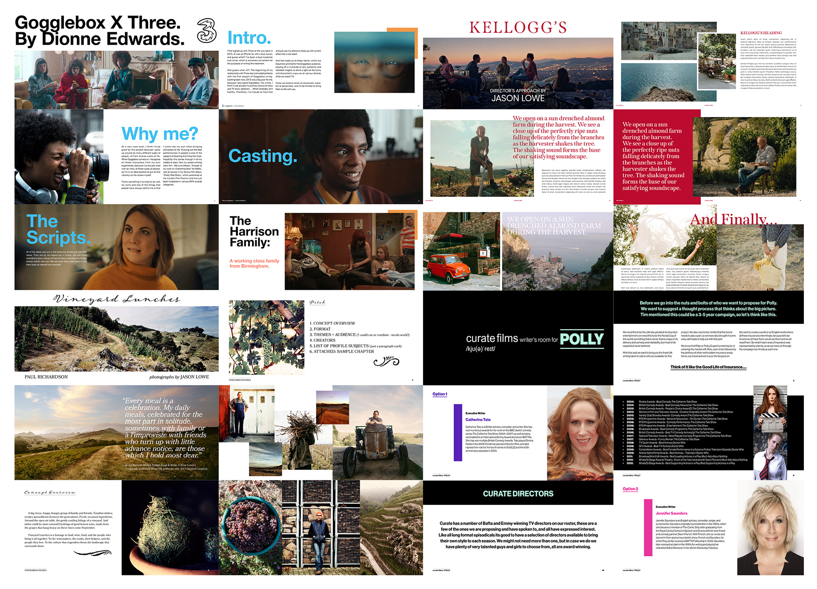Open the Catherine Tate portrait photo
Image resolution: width=817 pixels, height=589 pixels.
pyautogui.click(x=580, y=433)
